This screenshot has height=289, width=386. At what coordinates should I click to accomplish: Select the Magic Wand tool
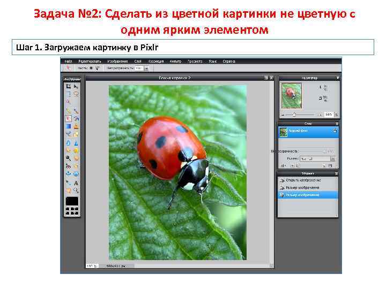pos(68,102)
